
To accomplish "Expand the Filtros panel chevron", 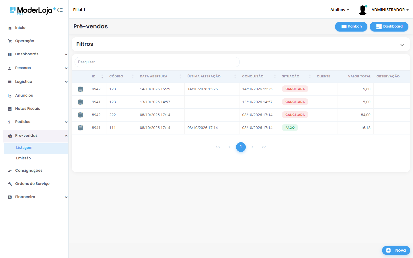I will point(402,45).
